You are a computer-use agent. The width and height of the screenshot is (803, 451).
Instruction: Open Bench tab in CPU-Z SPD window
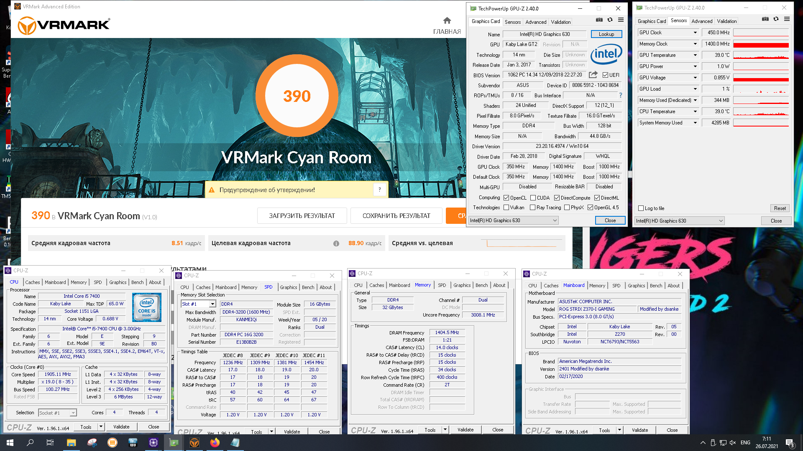pos(308,287)
